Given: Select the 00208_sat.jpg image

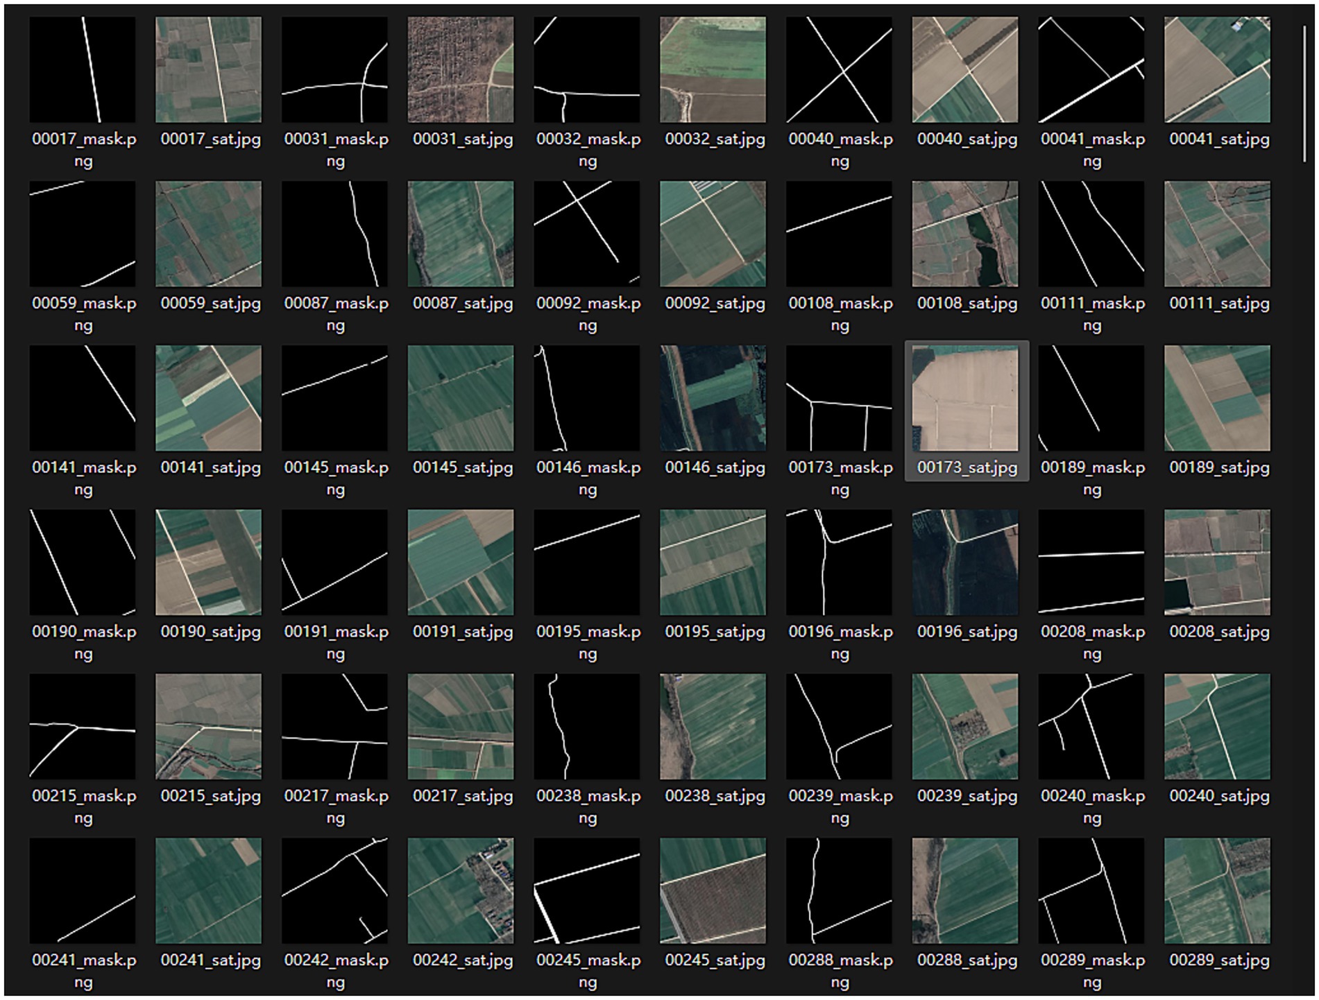Looking at the screenshot, I should click(x=1217, y=562).
